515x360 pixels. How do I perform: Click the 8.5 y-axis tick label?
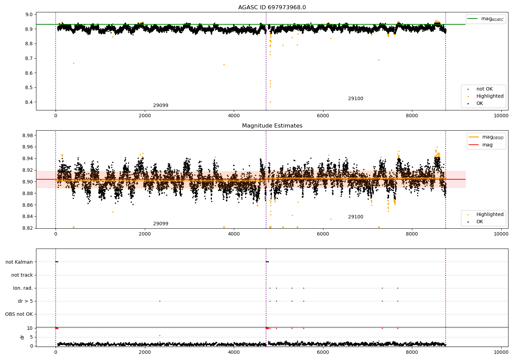tap(30, 87)
